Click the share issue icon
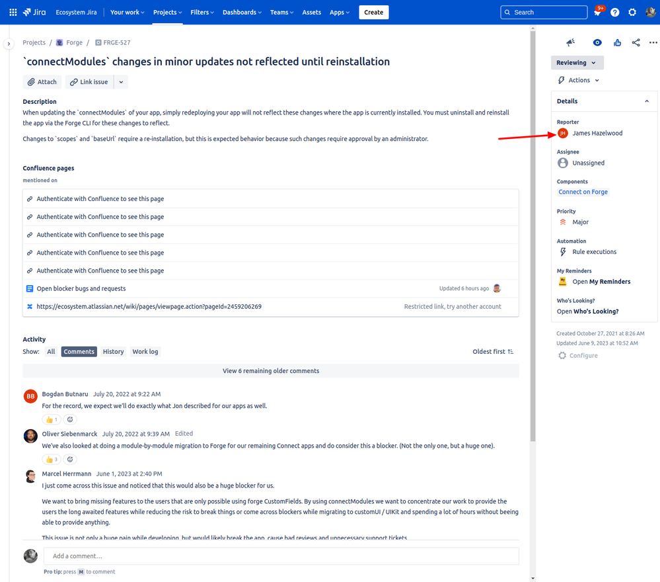This screenshot has width=660, height=582. 636,42
